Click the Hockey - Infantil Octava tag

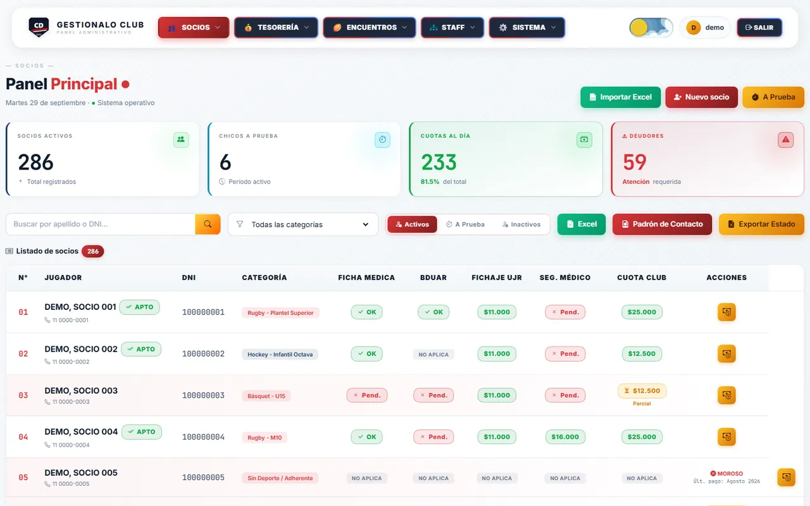(280, 354)
